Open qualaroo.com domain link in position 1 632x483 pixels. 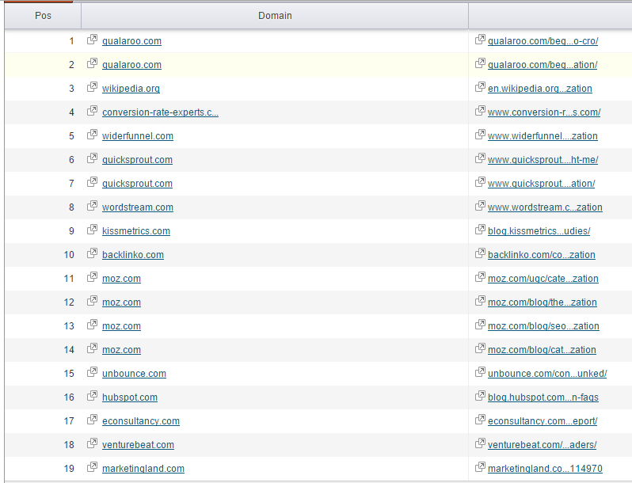tap(131, 41)
